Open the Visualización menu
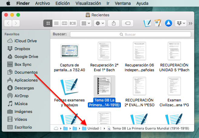The image size is (199, 138). pos(88,3)
